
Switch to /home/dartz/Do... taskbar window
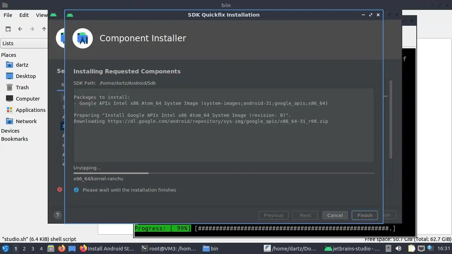(292, 248)
